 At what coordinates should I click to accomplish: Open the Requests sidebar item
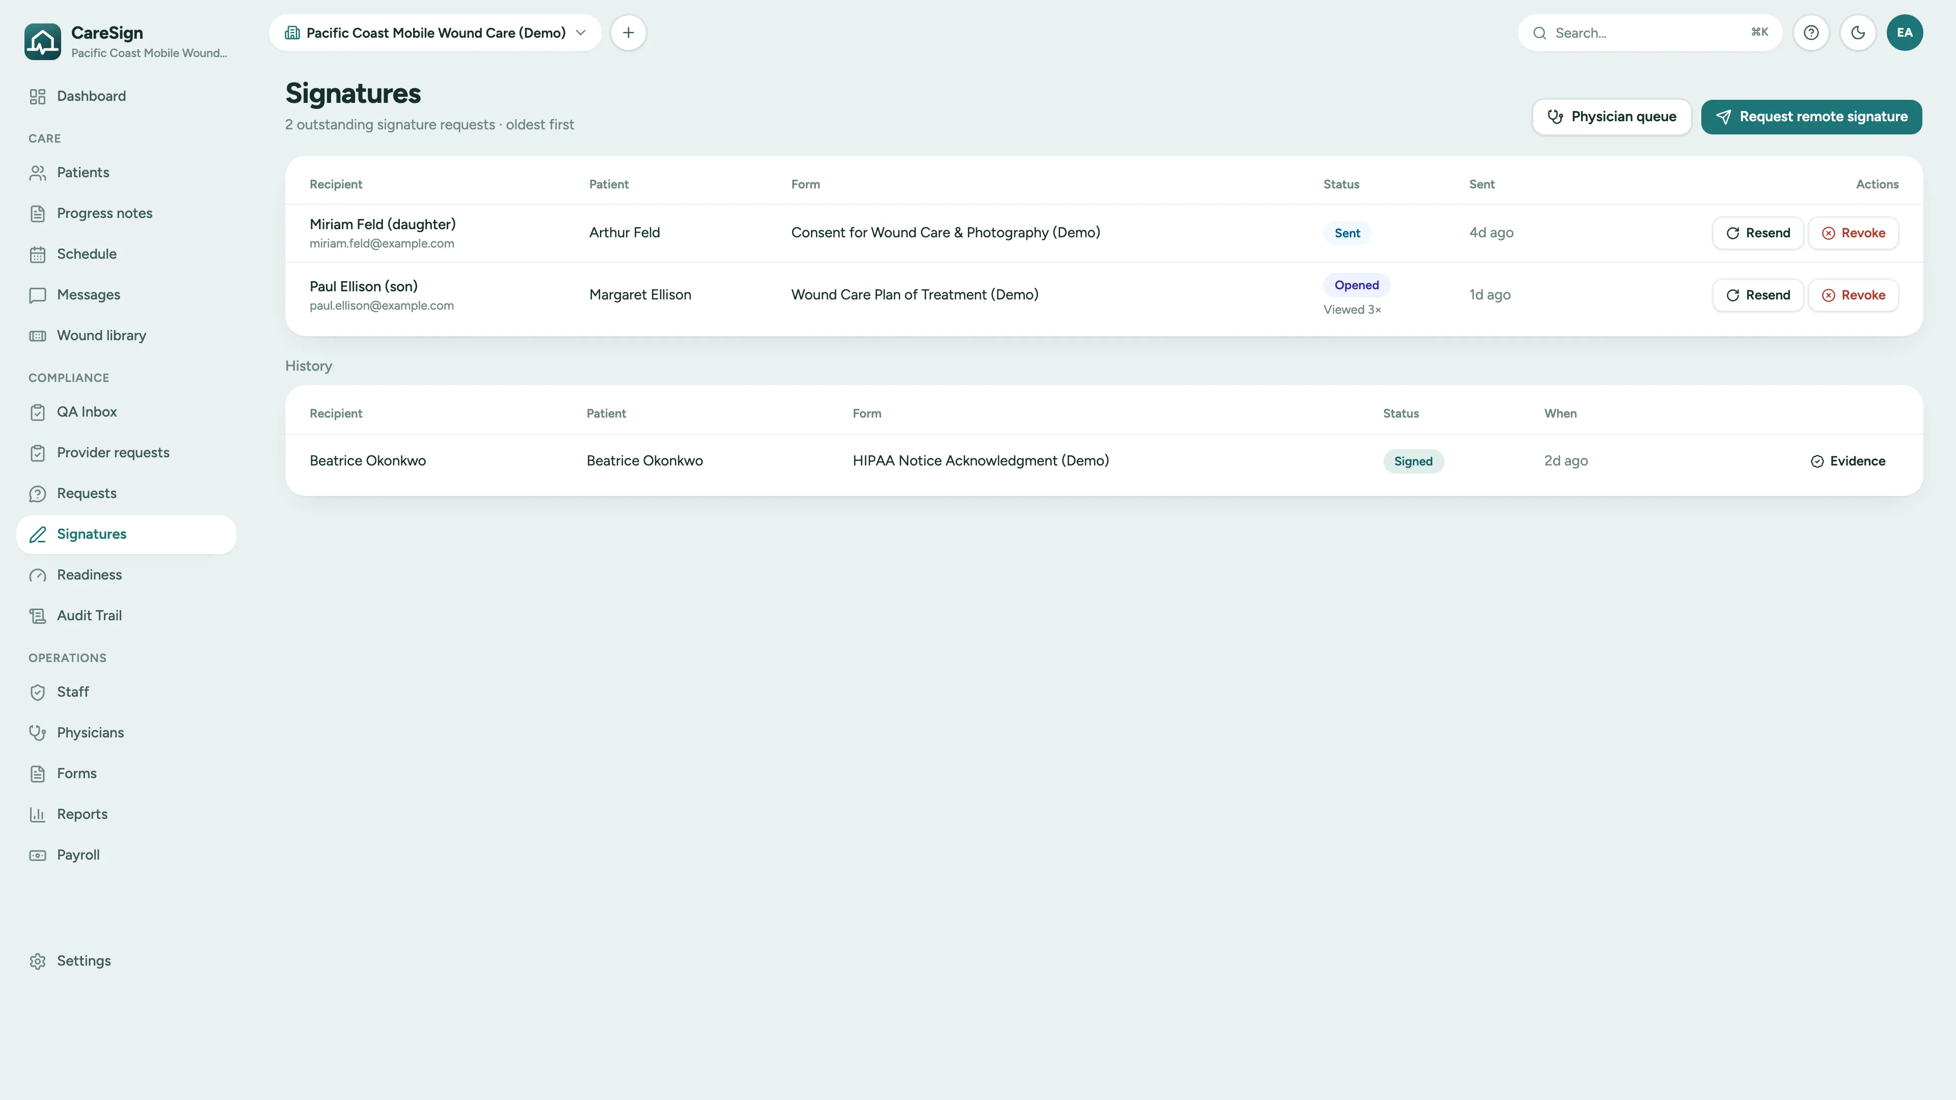click(x=126, y=493)
